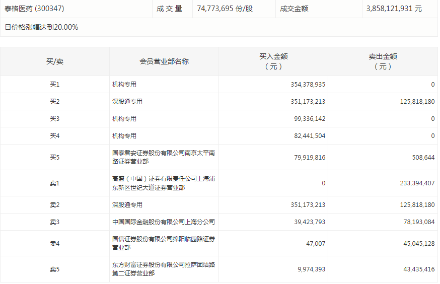
Task: Click the 日价格涨幅达到20.00% reason text
Action: pos(41,27)
